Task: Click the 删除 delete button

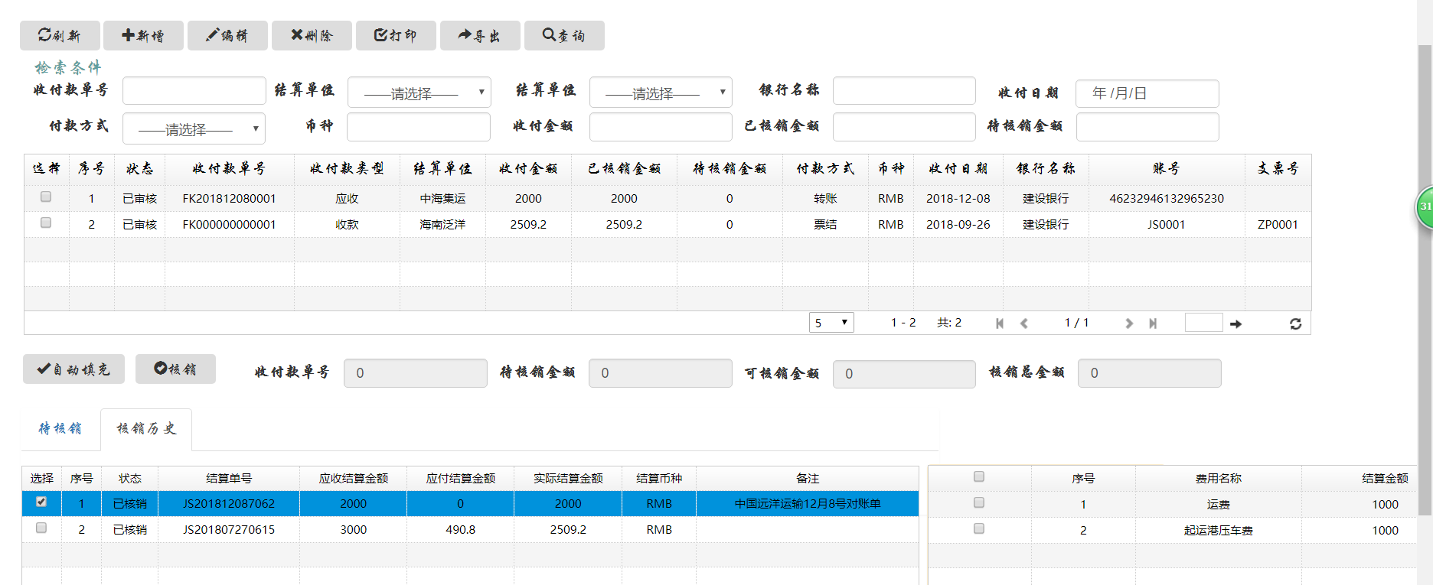Action: (x=312, y=35)
